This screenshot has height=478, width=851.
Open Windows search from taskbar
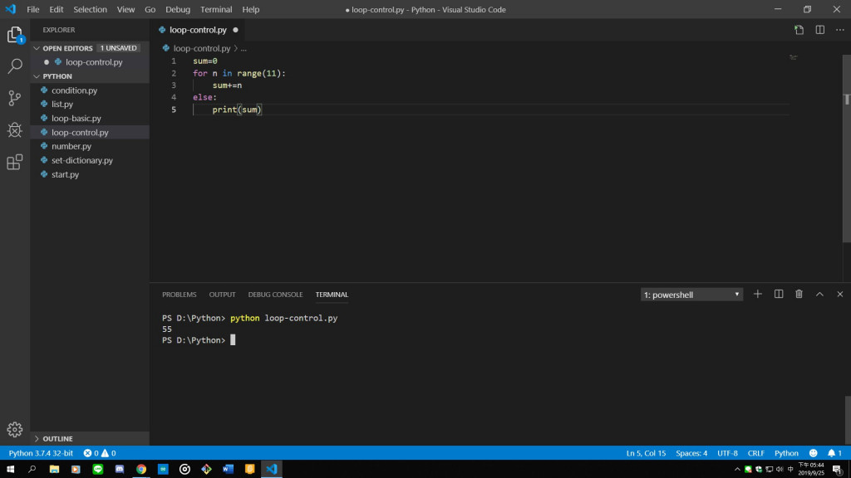point(32,470)
